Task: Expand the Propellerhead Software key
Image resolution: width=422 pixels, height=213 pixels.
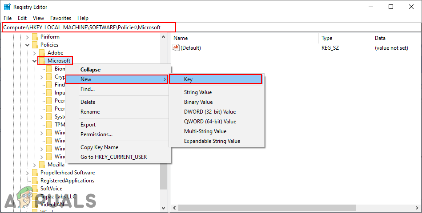Action: coord(28,173)
